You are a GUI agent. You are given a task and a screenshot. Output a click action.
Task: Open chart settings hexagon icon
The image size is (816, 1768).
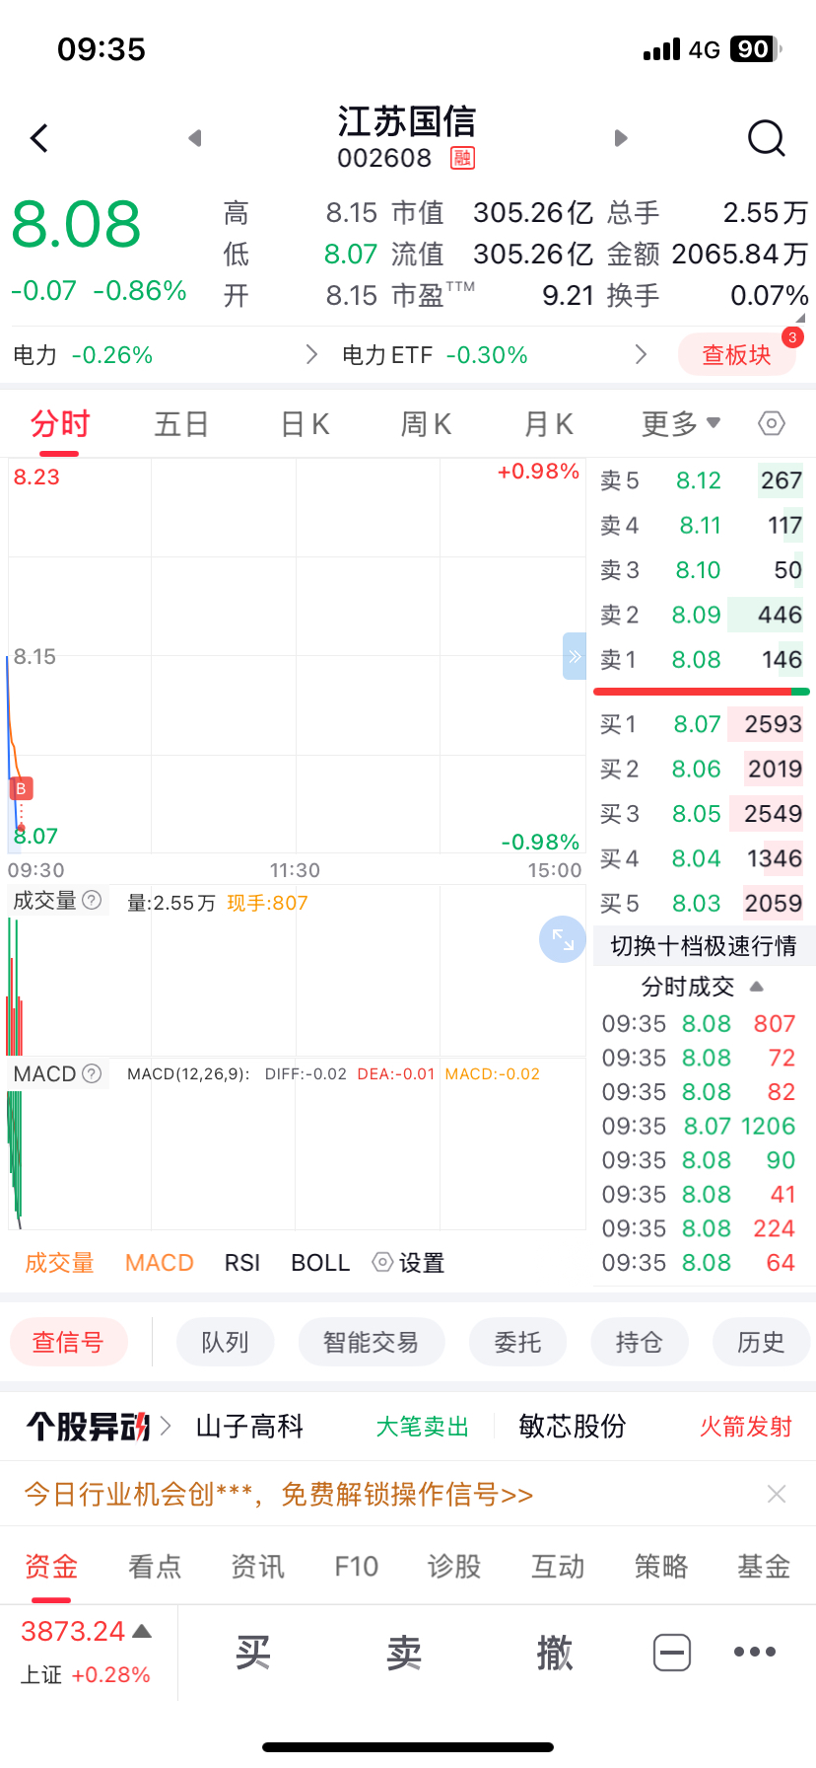[x=772, y=424]
